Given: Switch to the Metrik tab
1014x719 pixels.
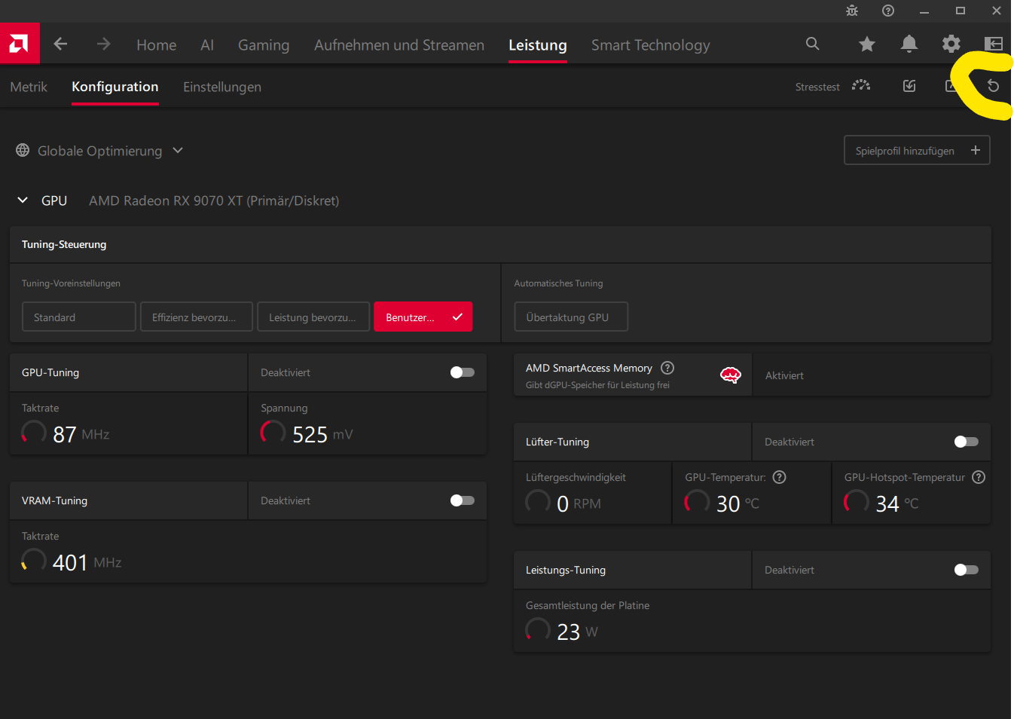Looking at the screenshot, I should [x=29, y=87].
